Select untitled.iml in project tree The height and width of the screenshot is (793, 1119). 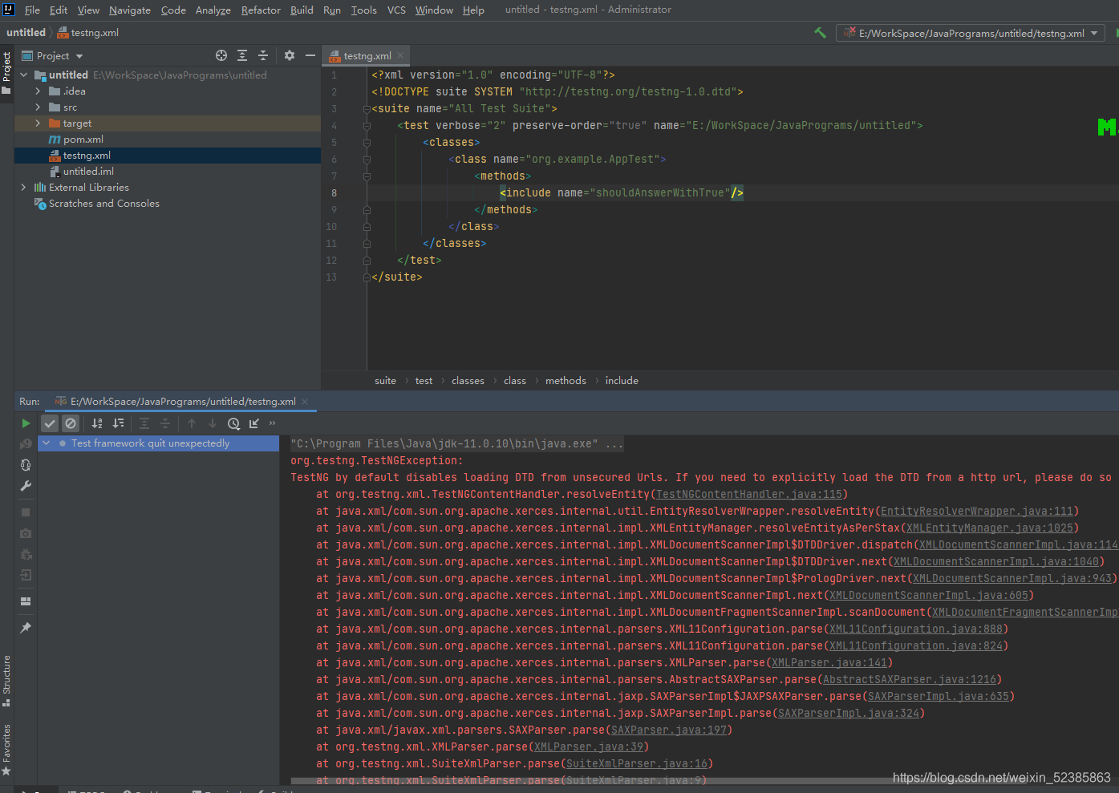[x=88, y=171]
